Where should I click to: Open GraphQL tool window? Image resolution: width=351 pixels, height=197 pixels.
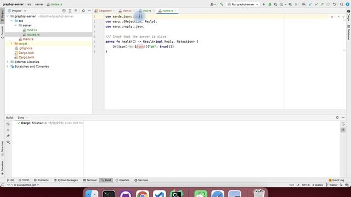122,180
